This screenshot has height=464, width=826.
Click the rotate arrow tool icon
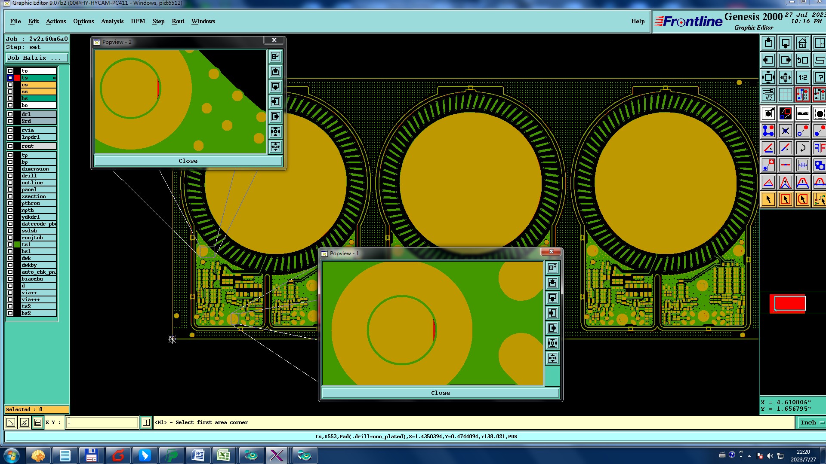(x=802, y=148)
